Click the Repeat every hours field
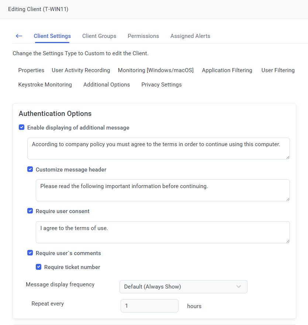Image resolution: width=308 pixels, height=325 pixels. pos(149,306)
